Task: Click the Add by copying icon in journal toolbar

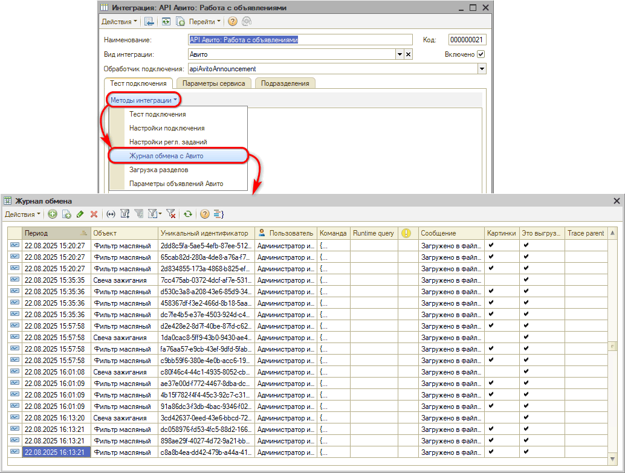Action: point(66,214)
